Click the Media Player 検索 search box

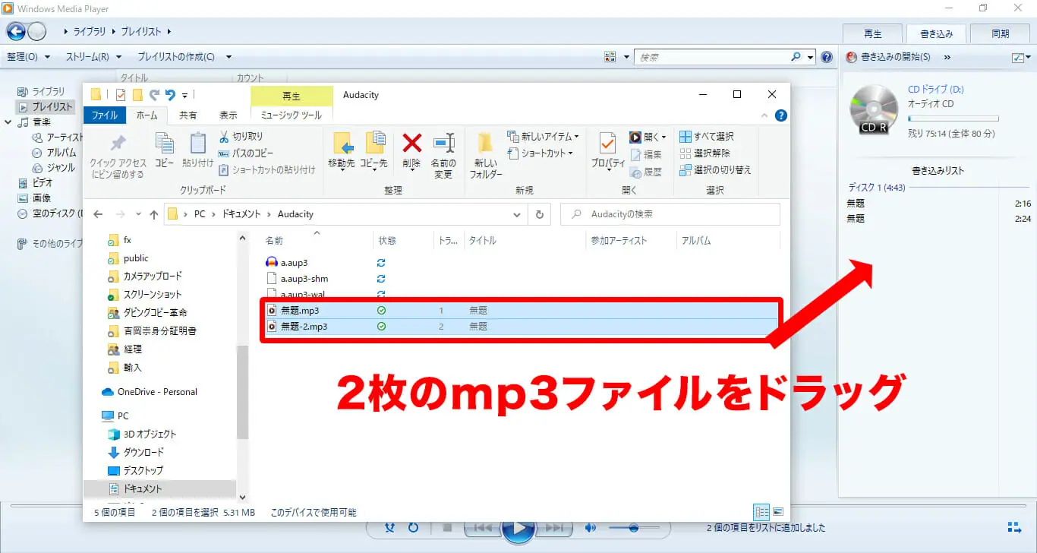point(714,57)
